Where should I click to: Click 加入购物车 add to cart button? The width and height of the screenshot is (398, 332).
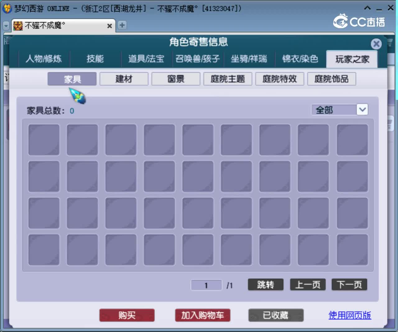(x=203, y=315)
